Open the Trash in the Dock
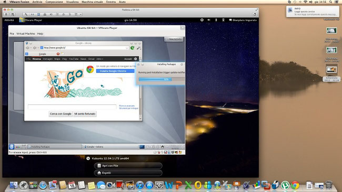This screenshot has width=342, height=192. click(329, 185)
